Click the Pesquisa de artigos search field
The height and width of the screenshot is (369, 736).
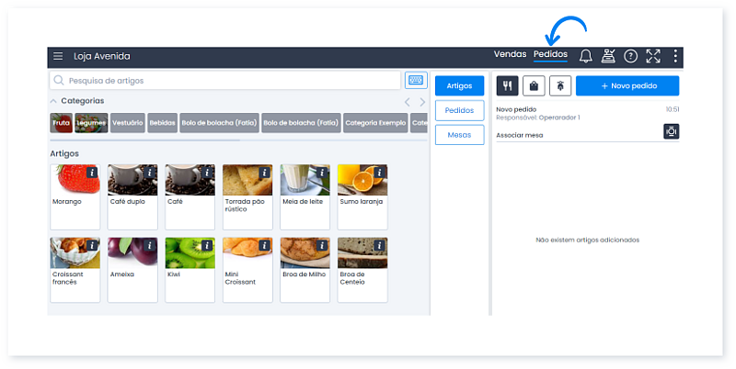(230, 81)
